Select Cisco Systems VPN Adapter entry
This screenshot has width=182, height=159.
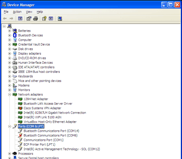point(42,108)
